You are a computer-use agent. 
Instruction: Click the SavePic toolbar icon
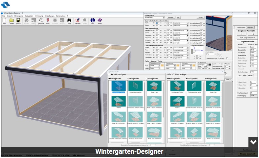pyautogui.click(x=62, y=21)
